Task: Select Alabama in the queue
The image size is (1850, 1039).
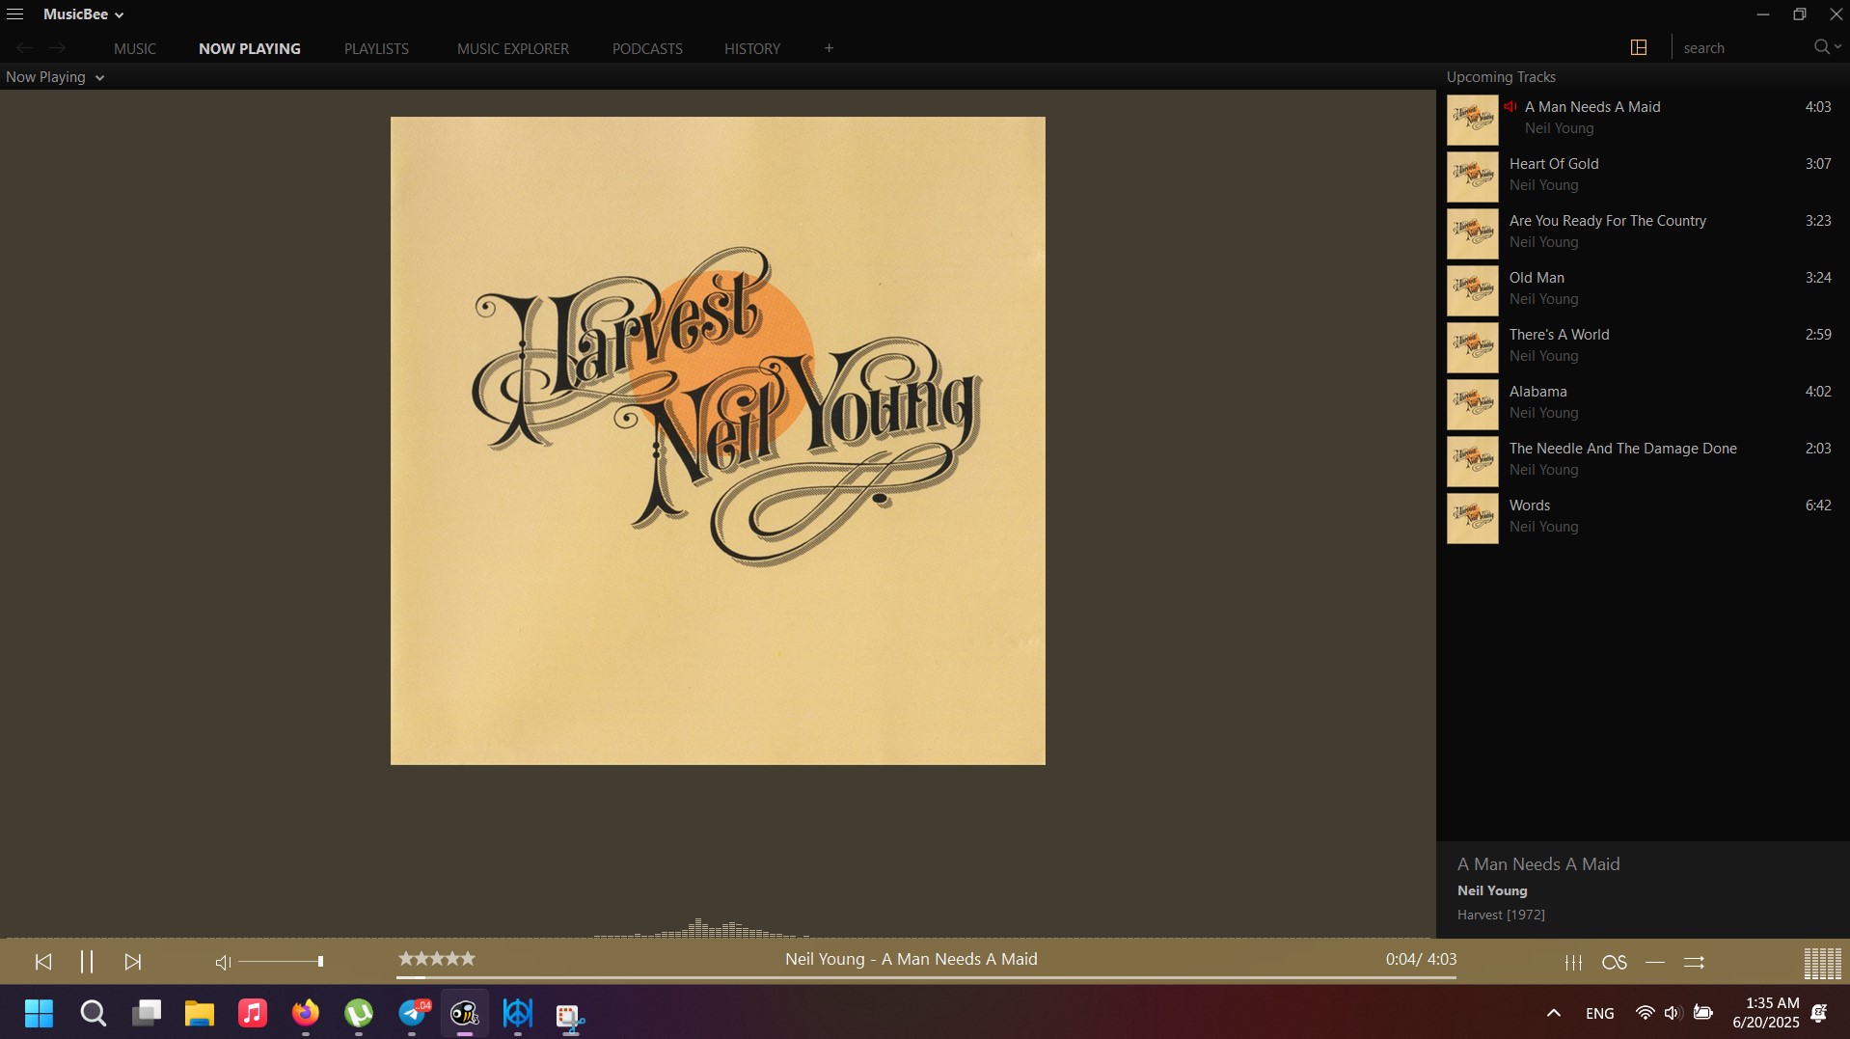Action: [1644, 402]
